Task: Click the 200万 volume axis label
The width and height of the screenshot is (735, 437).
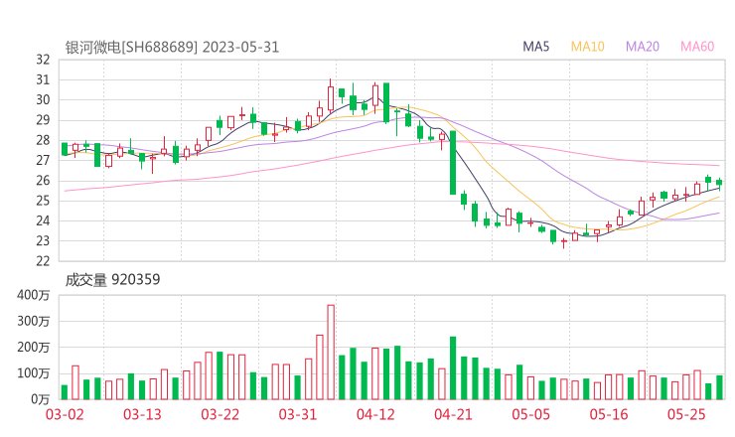Action: (34, 348)
